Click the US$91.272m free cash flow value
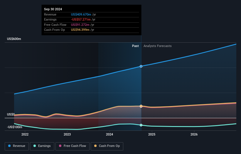This screenshot has width=241, height=154. 80,25
